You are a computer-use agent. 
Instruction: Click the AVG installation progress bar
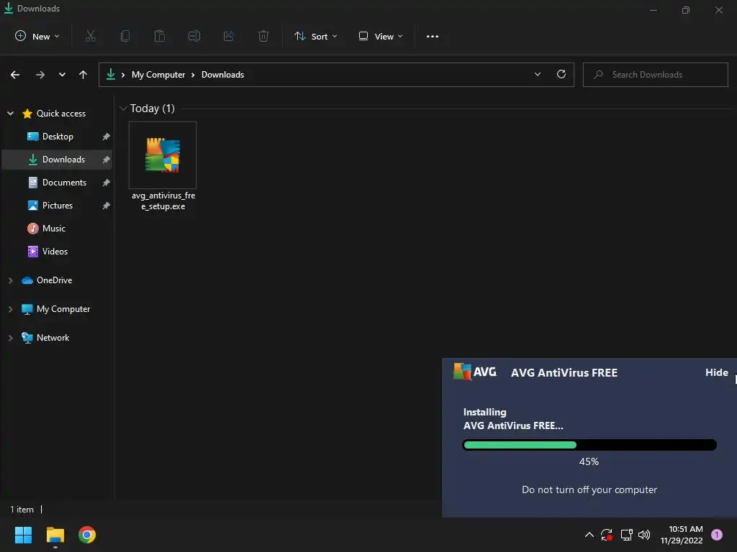(589, 445)
